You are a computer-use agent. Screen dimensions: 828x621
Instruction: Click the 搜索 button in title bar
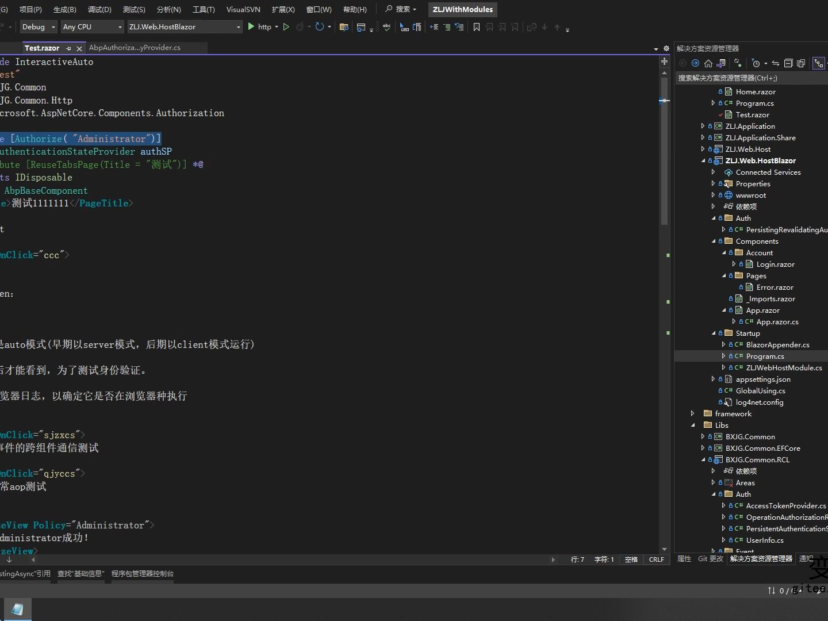click(x=401, y=9)
